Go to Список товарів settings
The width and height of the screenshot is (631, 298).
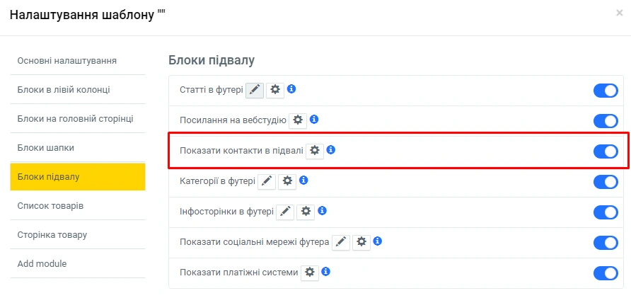coord(50,206)
